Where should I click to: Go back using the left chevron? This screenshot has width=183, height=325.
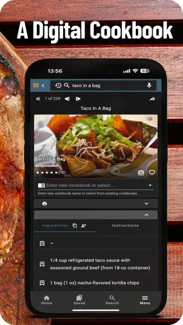point(43,85)
